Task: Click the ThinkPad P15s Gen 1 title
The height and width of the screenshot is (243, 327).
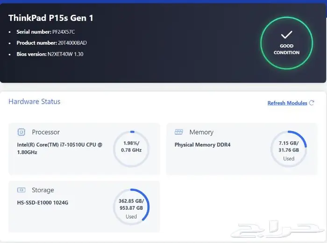Action: pyautogui.click(x=50, y=18)
